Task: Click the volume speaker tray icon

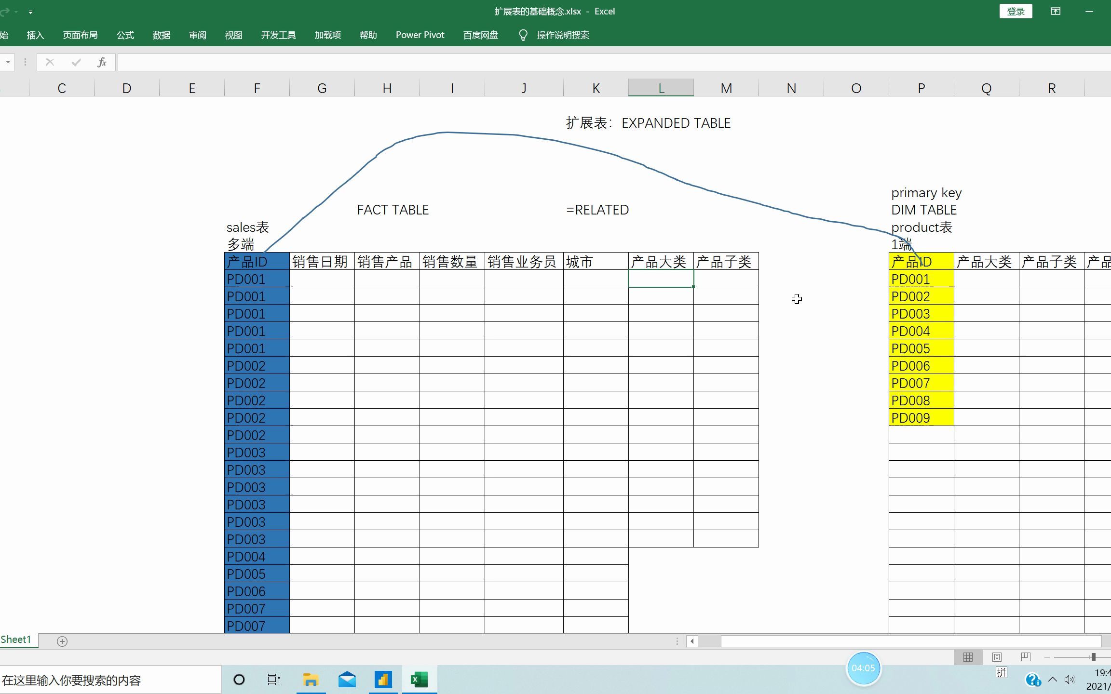Action: point(1070,680)
